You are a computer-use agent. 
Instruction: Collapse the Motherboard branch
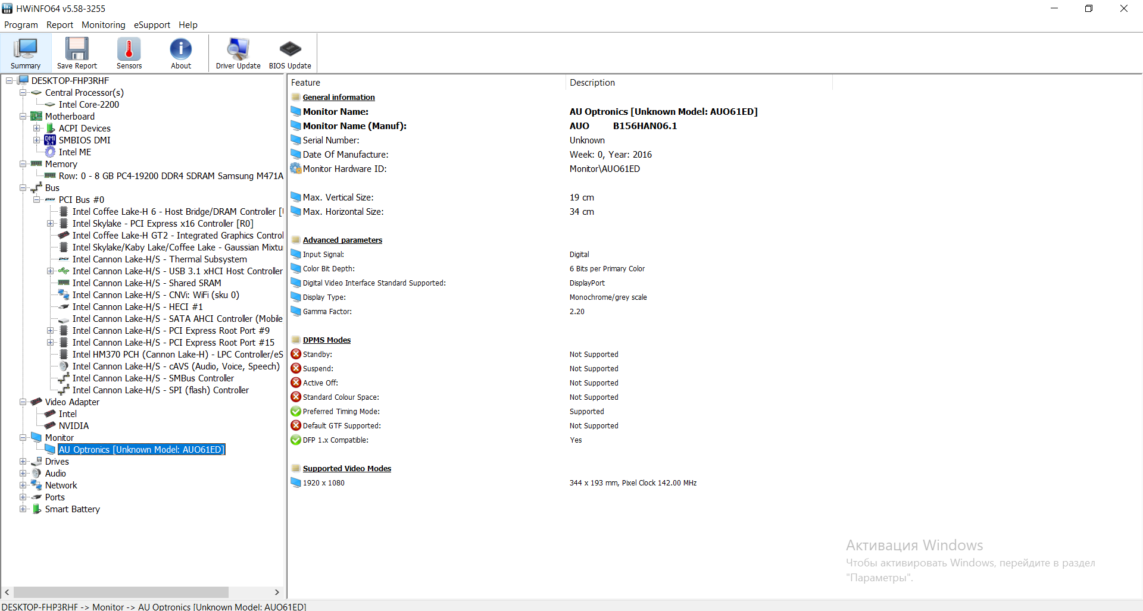coord(23,117)
